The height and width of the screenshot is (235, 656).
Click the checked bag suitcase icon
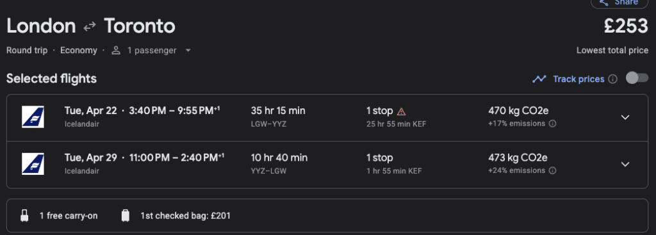[126, 216]
